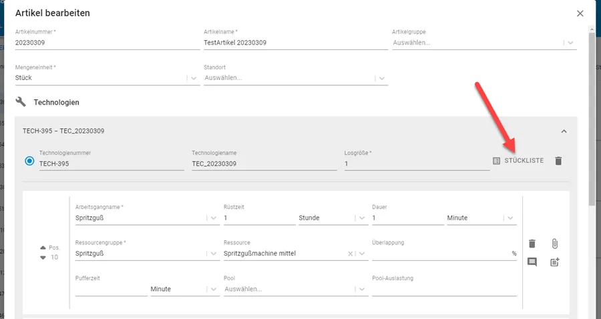Add a comment to the Spritzguß step
This screenshot has height=319, width=601.
coord(532,262)
